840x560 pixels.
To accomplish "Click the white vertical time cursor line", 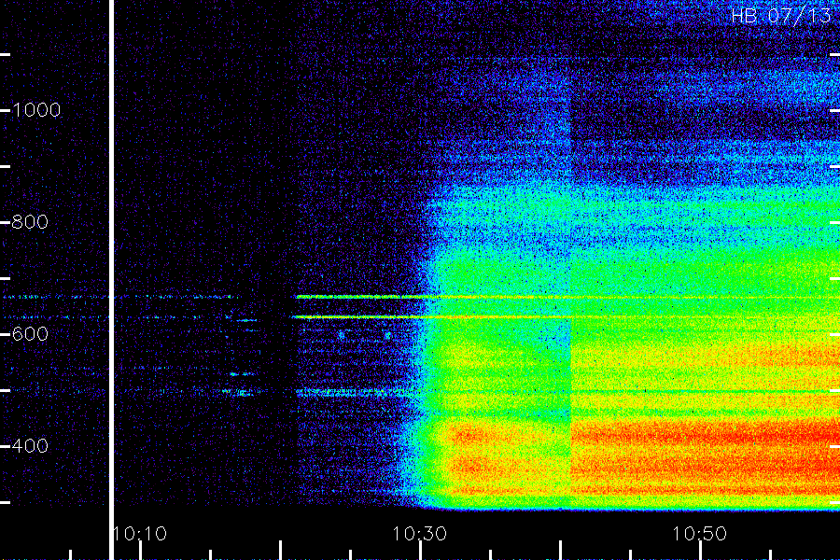I will tap(111, 280).
